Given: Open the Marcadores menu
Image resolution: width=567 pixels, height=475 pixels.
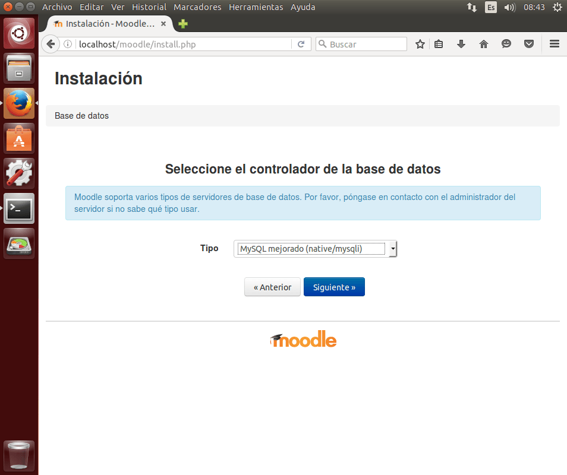Looking at the screenshot, I should 197,7.
